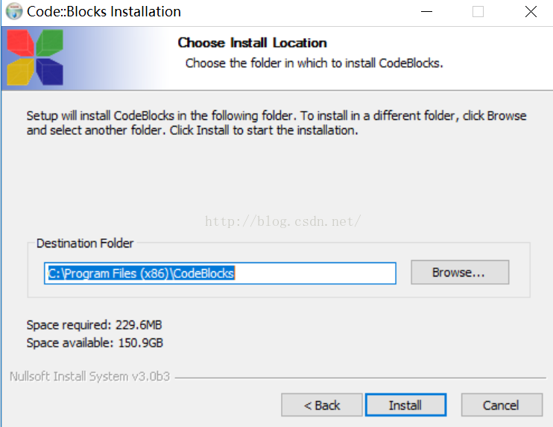Click the yellow cube in the Code::Blocks logo
Image resolution: width=553 pixels, height=427 pixels.
click(x=20, y=72)
